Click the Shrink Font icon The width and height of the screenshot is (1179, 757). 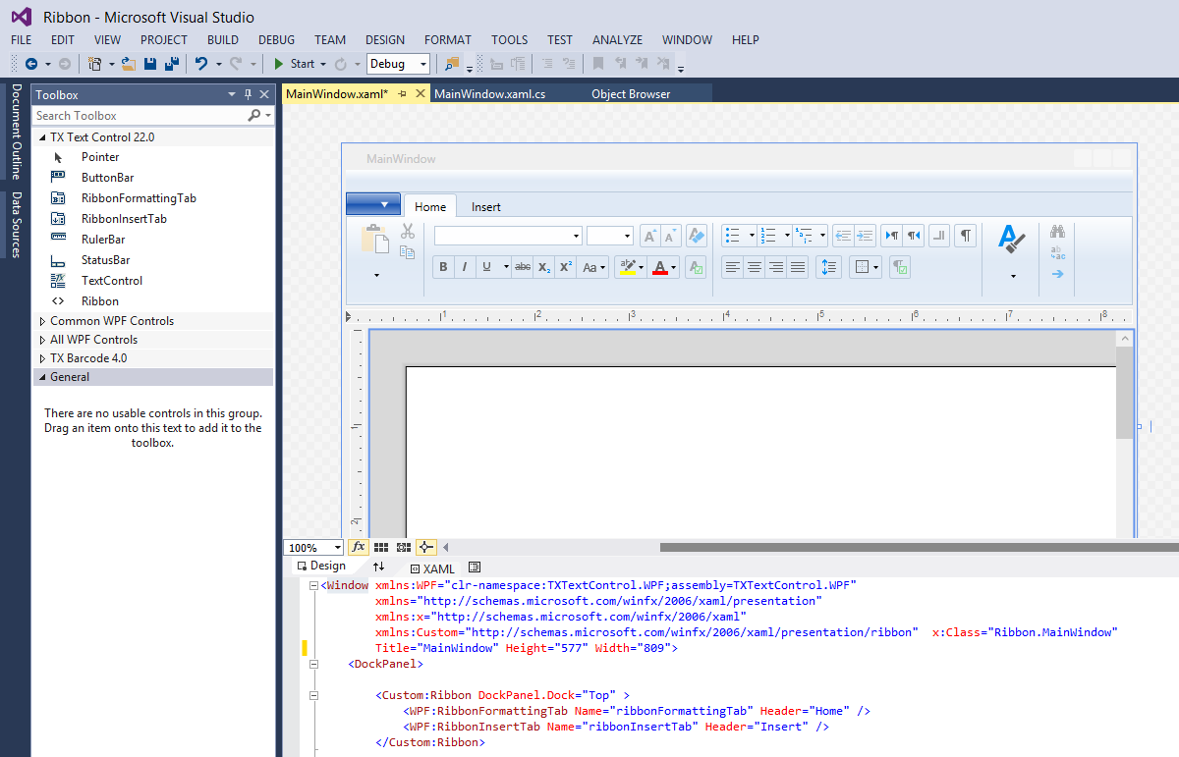point(670,236)
